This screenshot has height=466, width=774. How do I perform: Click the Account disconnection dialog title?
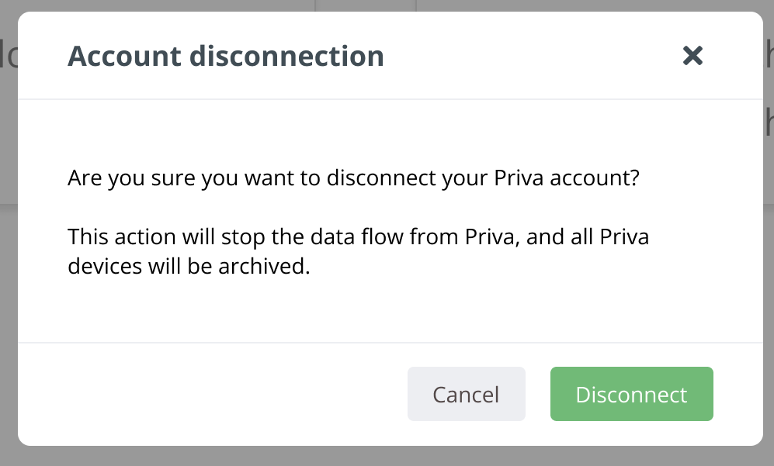[225, 56]
